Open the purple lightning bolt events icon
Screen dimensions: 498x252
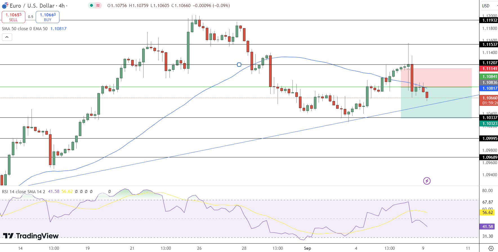coord(427,181)
